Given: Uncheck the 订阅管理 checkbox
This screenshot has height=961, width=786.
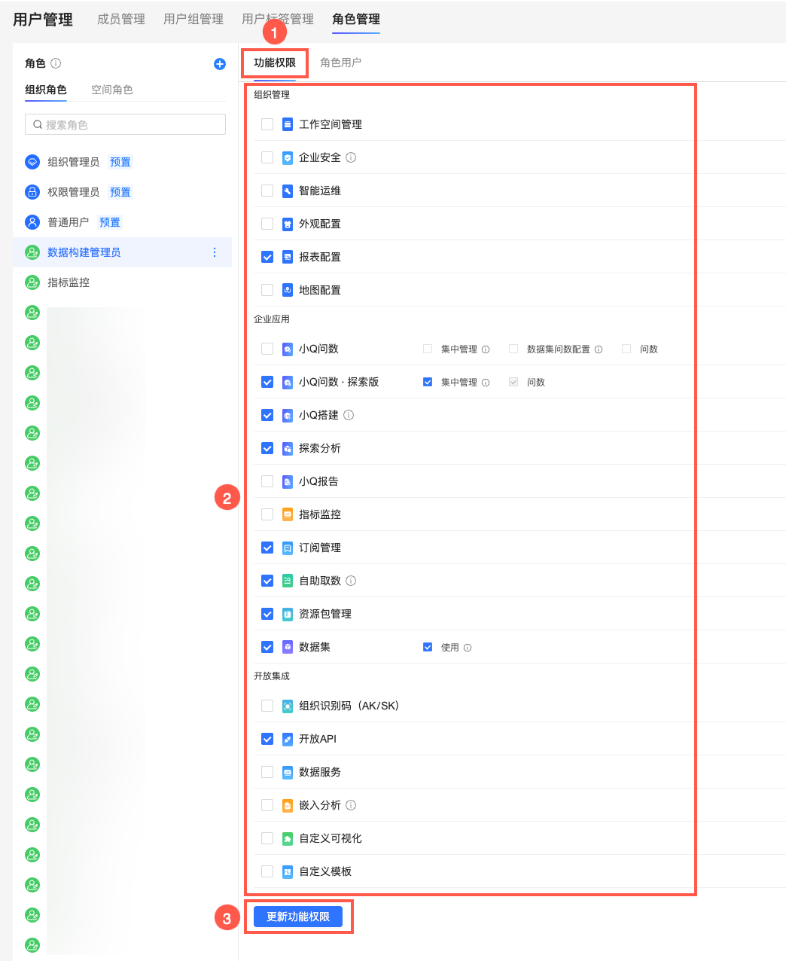Looking at the screenshot, I should 267,548.
